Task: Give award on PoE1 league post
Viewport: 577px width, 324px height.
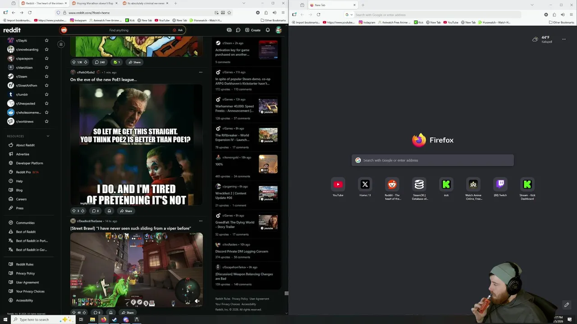Action: tap(109, 211)
